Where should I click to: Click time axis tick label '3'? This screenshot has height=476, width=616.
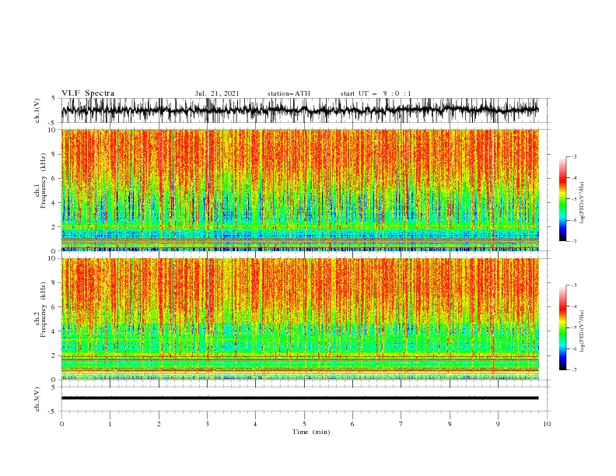[207, 424]
